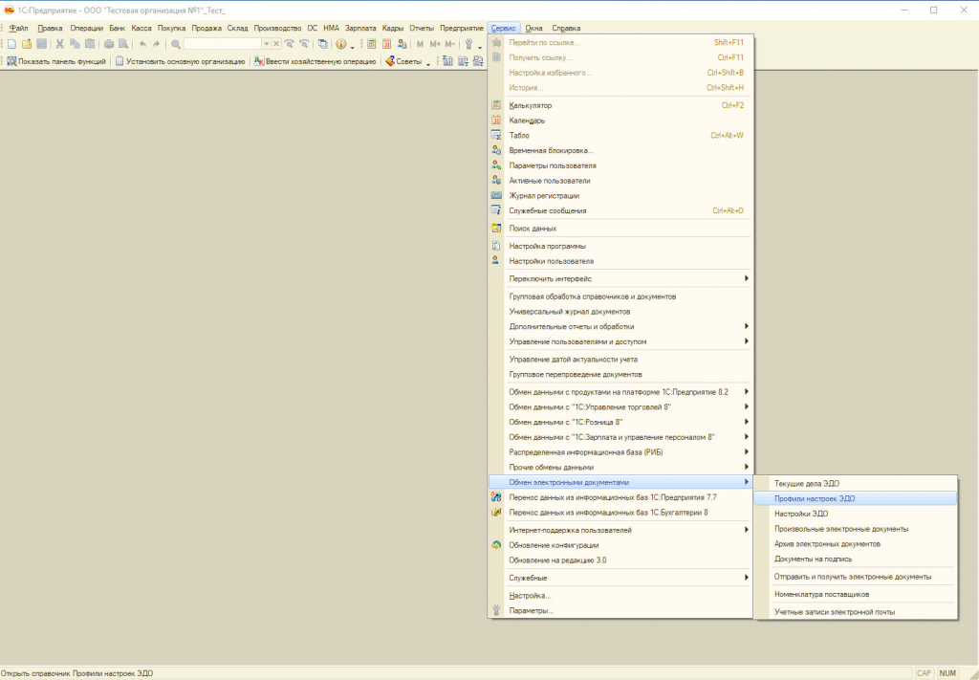Expand Управление пользователями и доступом submenu
979x680 pixels.
[620, 341]
